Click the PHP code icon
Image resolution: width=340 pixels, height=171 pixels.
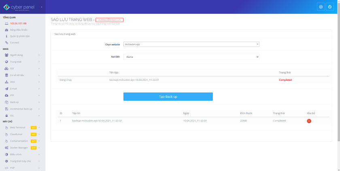[x=6, y=168]
